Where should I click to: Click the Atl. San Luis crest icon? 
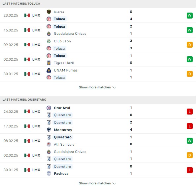(49, 144)
